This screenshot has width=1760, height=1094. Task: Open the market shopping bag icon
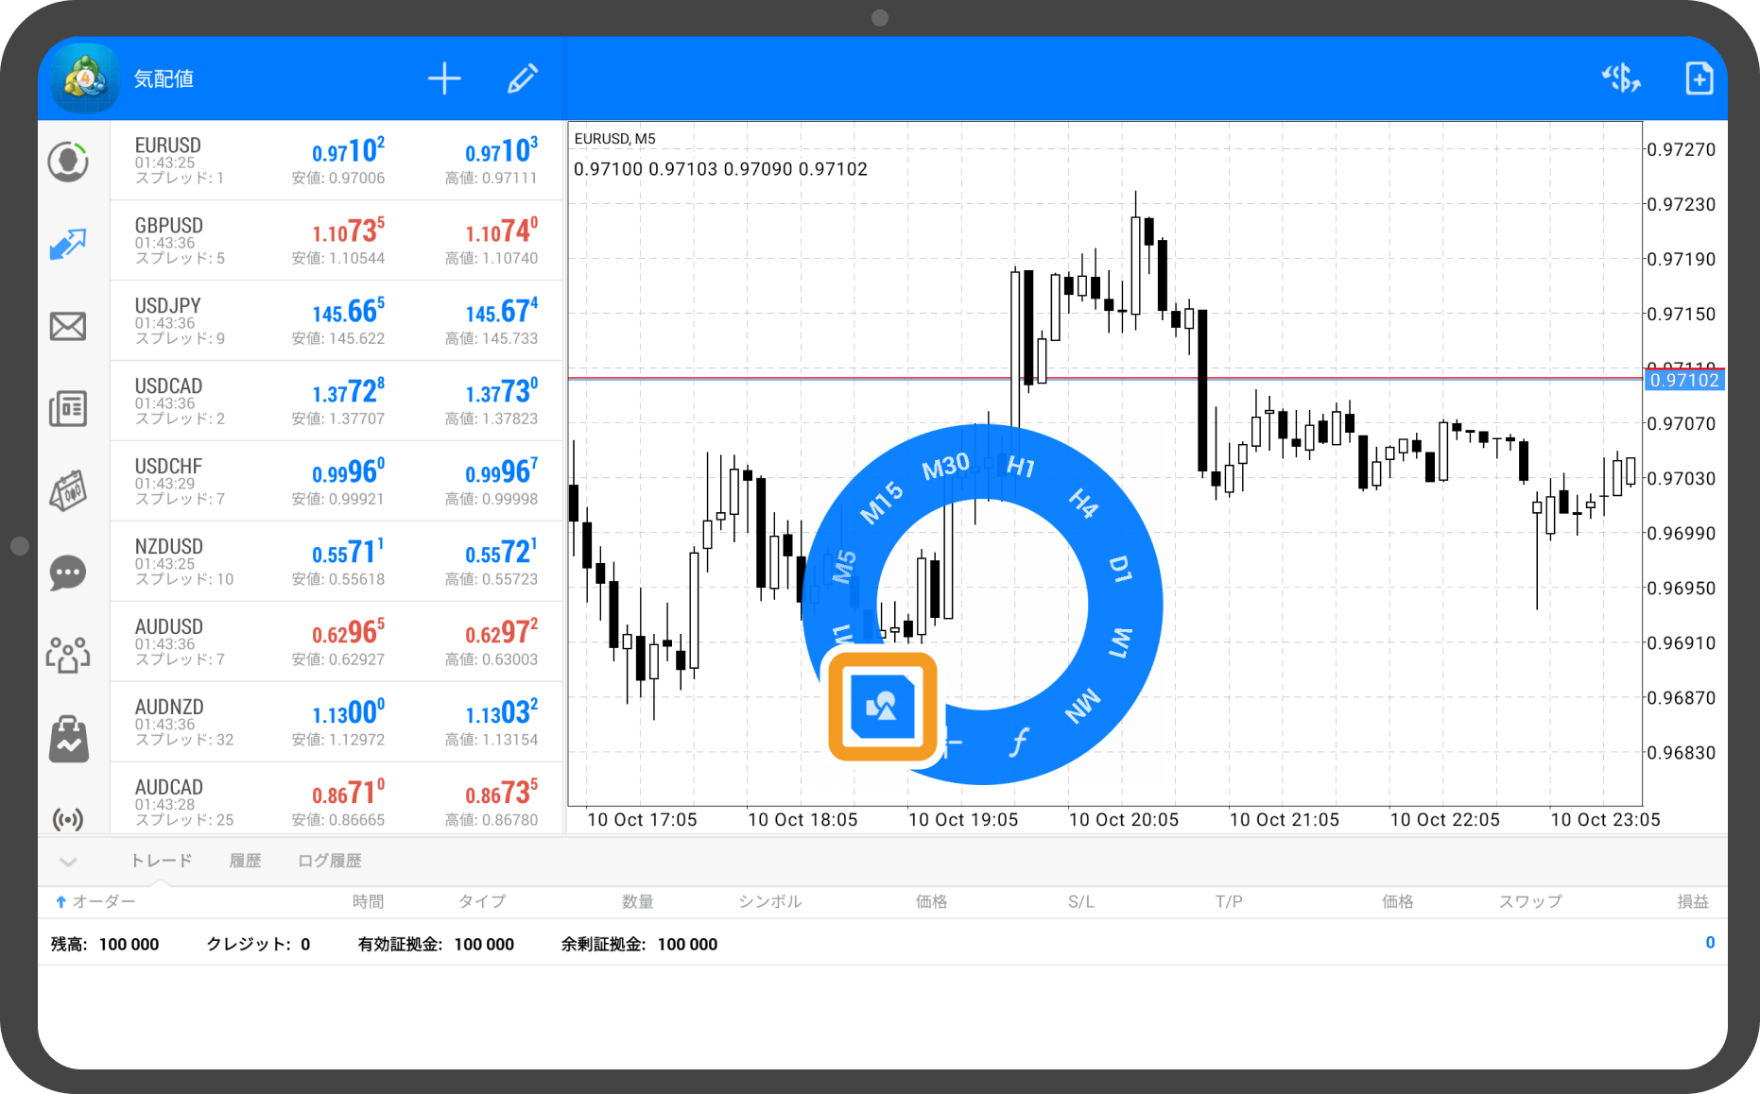point(68,739)
